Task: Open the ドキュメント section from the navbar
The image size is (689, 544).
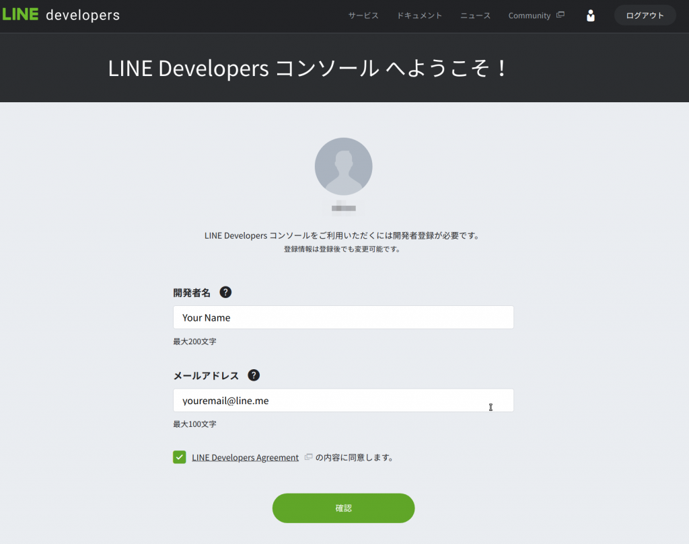Action: pos(419,15)
